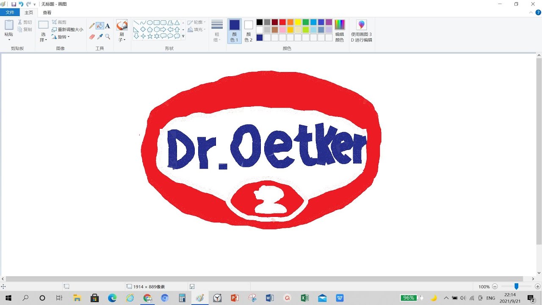Open the Brushes (刷子) dropdown arrow
Image resolution: width=542 pixels, height=305 pixels.
point(124,40)
